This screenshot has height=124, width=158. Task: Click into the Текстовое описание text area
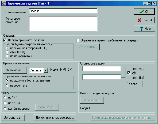[63, 24]
